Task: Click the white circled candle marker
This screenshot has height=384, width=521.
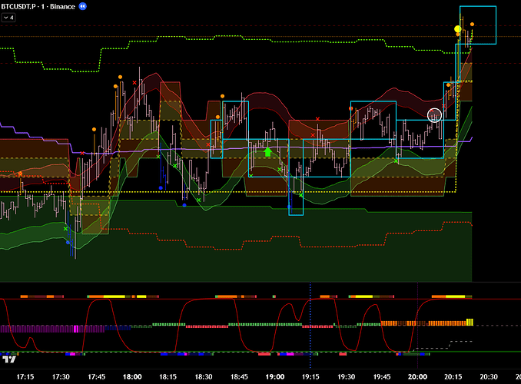Action: click(435, 116)
